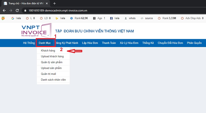Open the Thống Kê menu

pos(148,43)
